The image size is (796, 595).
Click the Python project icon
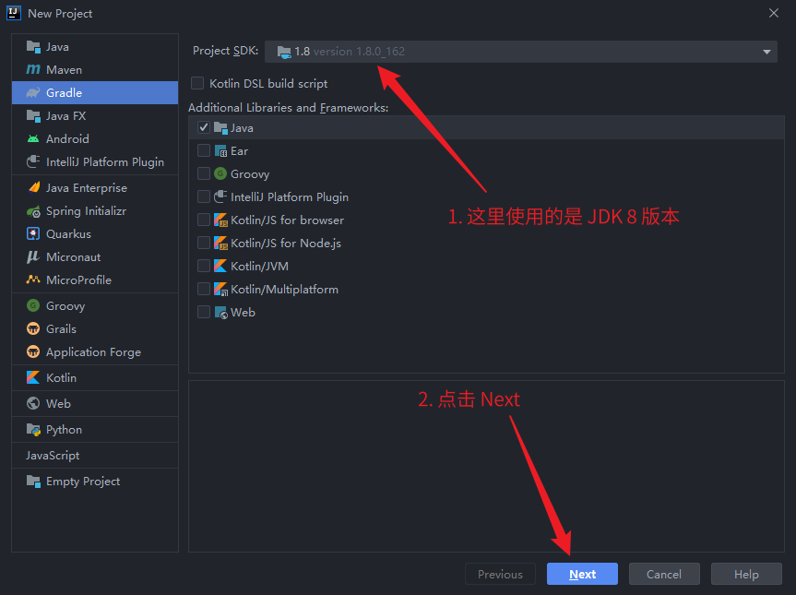[33, 430]
